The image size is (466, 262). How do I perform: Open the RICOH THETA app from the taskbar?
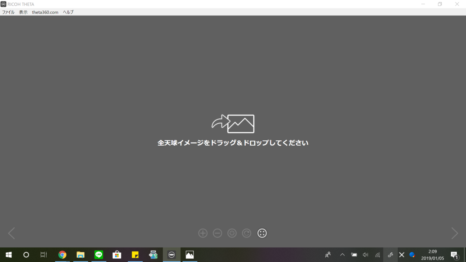pyautogui.click(x=171, y=255)
